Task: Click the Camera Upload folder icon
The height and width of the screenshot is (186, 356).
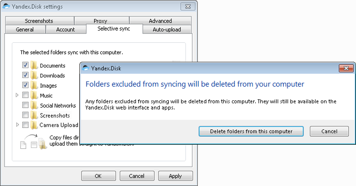Action: click(x=34, y=125)
